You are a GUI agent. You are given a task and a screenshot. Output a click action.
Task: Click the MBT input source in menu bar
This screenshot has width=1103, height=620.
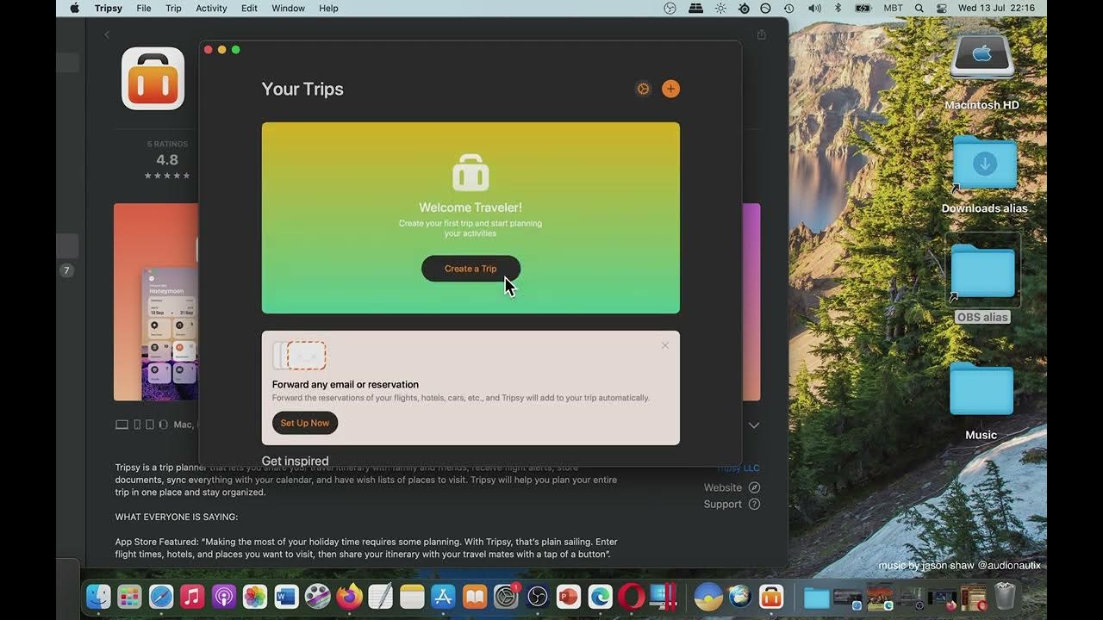[894, 8]
